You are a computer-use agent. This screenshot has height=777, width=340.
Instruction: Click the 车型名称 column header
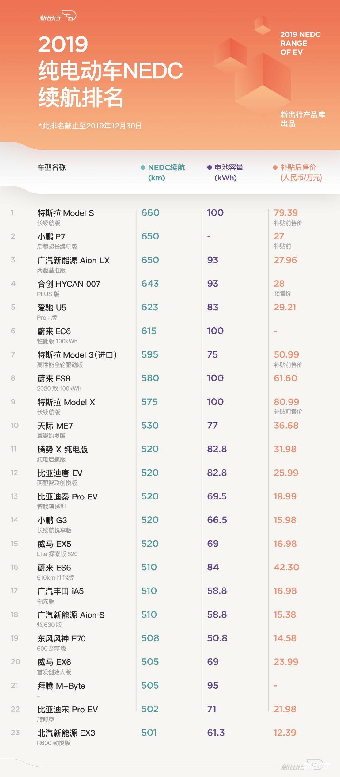click(x=51, y=167)
